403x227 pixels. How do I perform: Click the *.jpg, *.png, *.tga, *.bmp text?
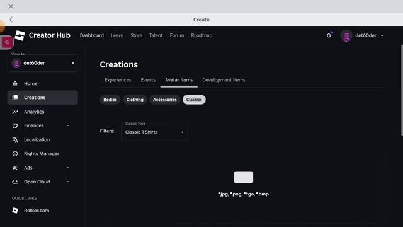pyautogui.click(x=244, y=194)
